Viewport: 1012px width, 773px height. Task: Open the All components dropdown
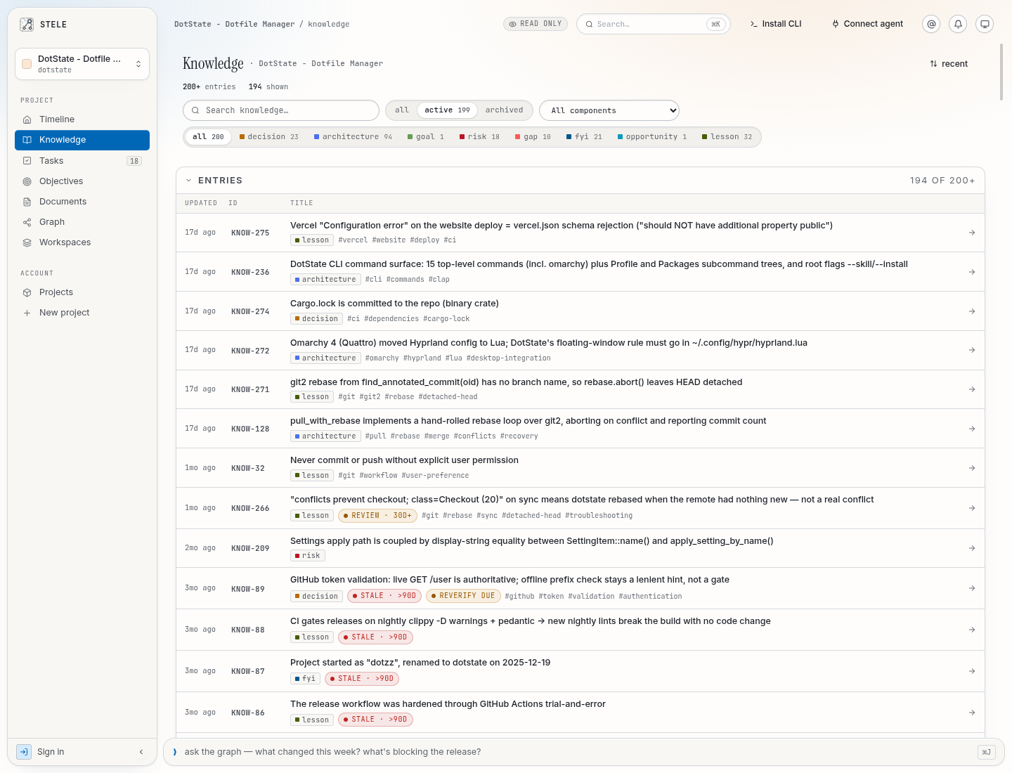(x=609, y=110)
